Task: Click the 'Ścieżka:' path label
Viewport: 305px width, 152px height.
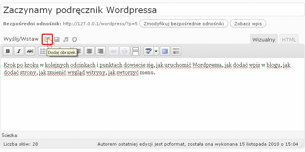Action: point(10,135)
